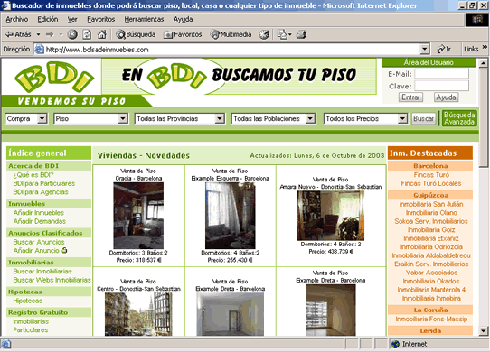The height and width of the screenshot is (352, 490).
Task: Open the Fincas Turó link
Action: (431, 175)
